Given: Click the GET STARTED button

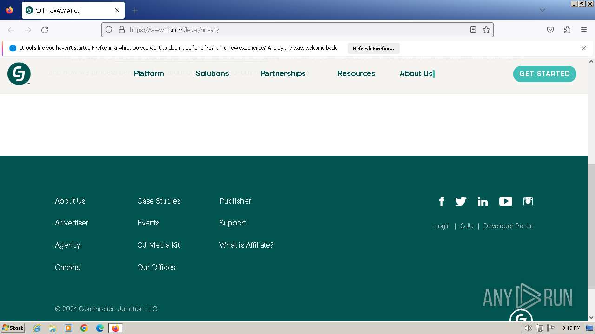Looking at the screenshot, I should pyautogui.click(x=545, y=74).
